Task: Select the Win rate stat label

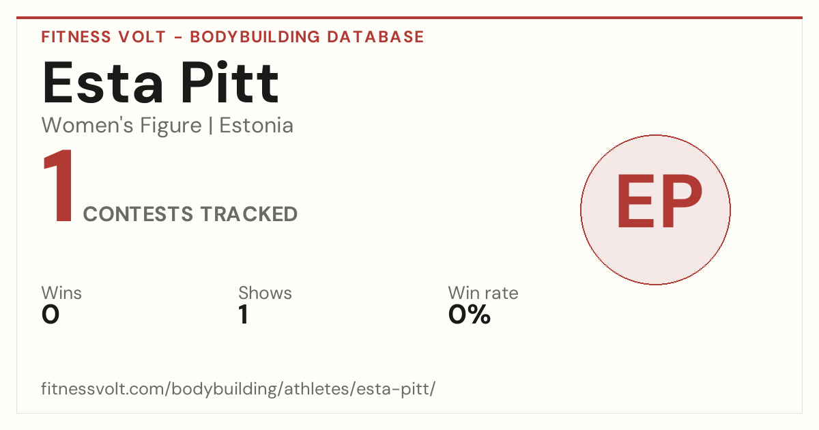Action: 483,293
